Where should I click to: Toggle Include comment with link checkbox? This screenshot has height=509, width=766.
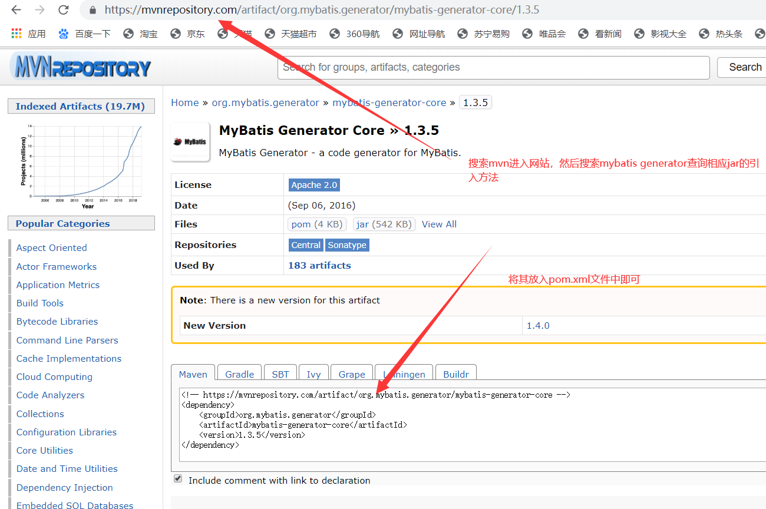(x=178, y=479)
